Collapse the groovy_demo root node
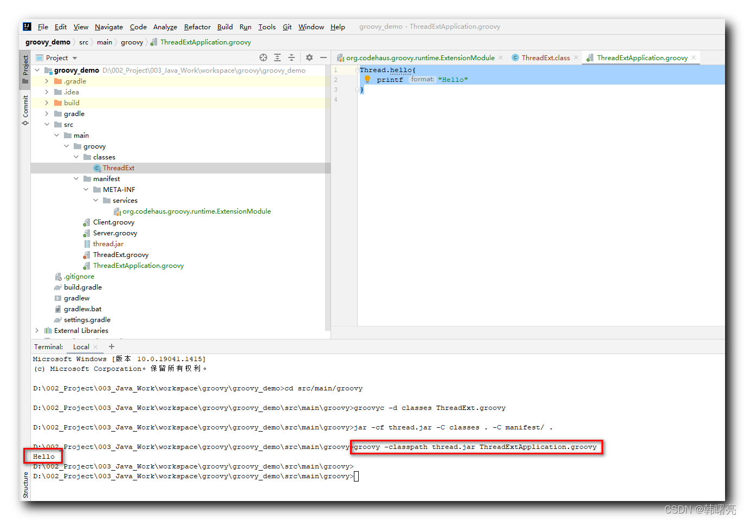This screenshot has width=744, height=520. click(x=37, y=70)
